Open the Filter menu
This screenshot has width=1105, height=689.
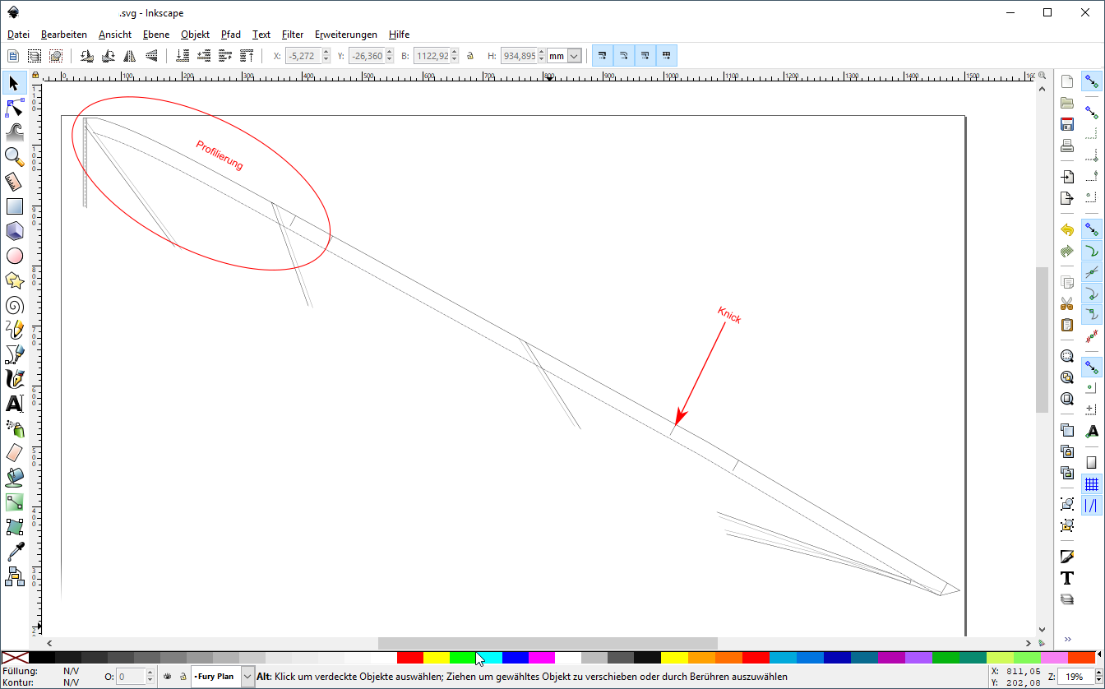tap(292, 35)
